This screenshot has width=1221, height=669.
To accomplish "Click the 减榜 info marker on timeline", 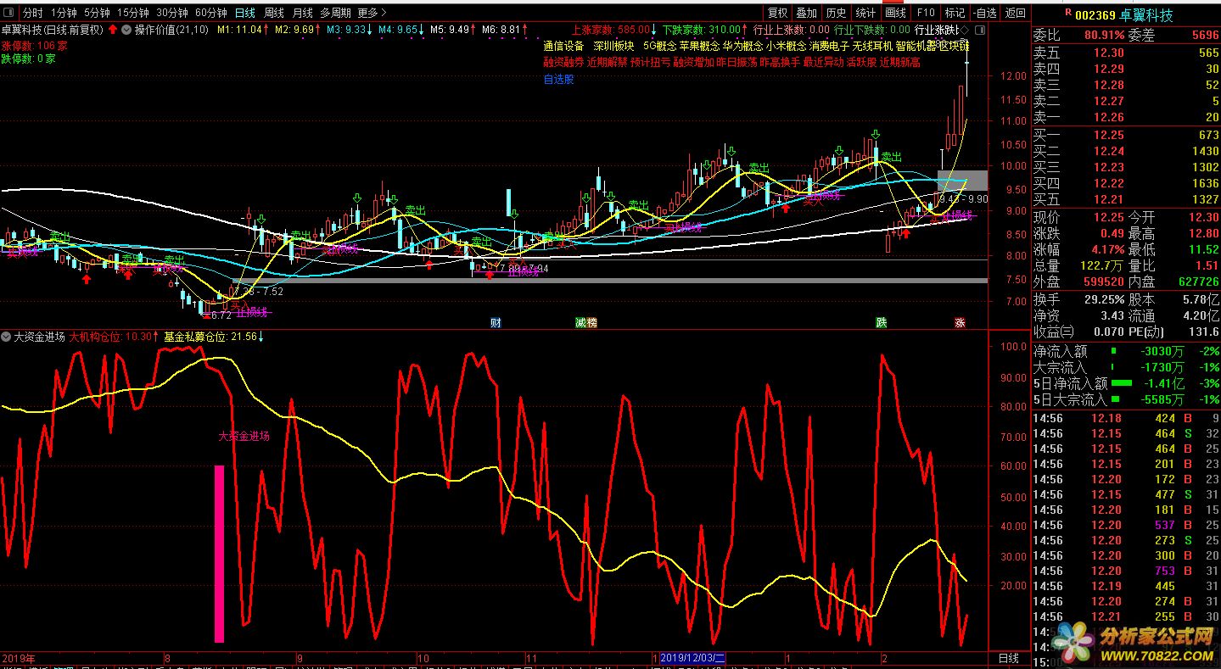I will point(585,322).
